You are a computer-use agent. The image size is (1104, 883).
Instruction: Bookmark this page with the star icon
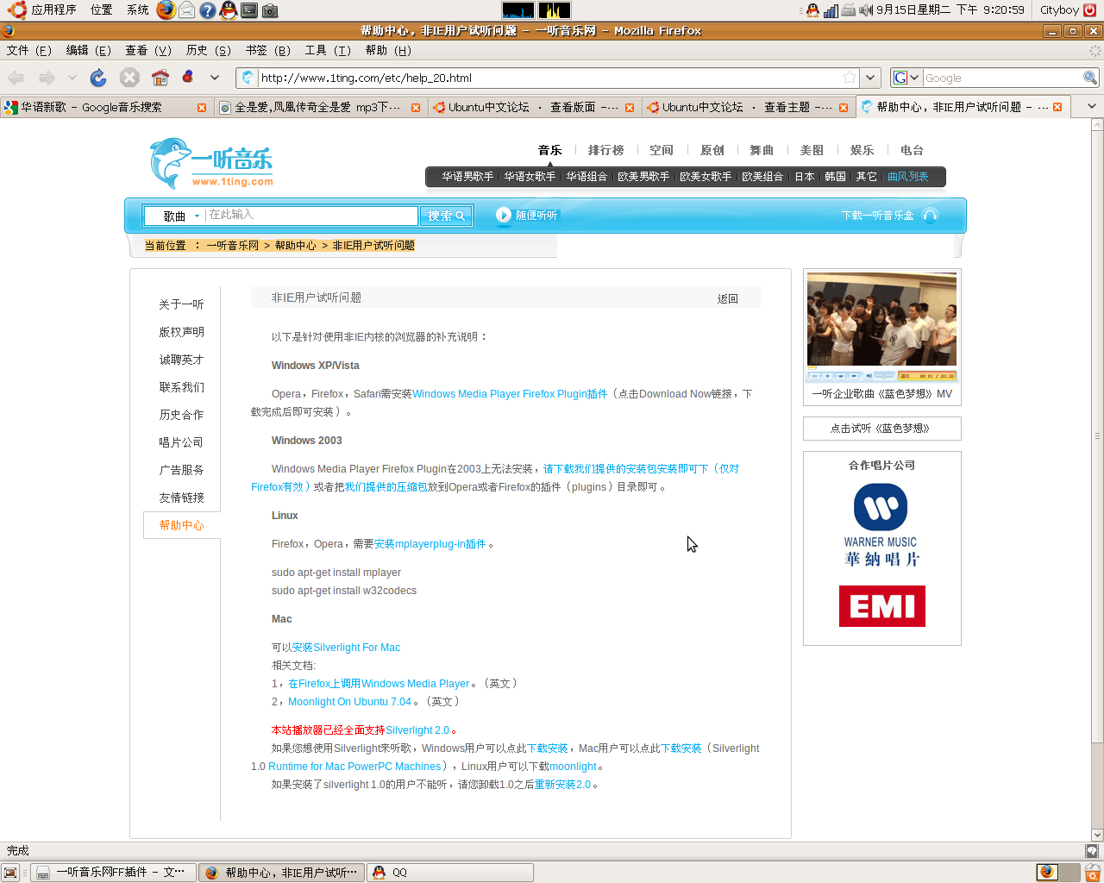tap(850, 78)
